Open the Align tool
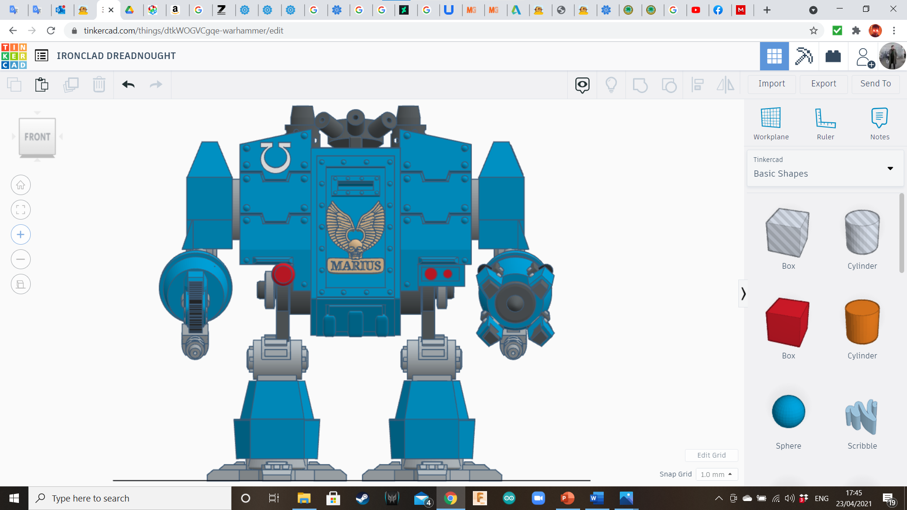The width and height of the screenshot is (907, 510). [x=698, y=85]
